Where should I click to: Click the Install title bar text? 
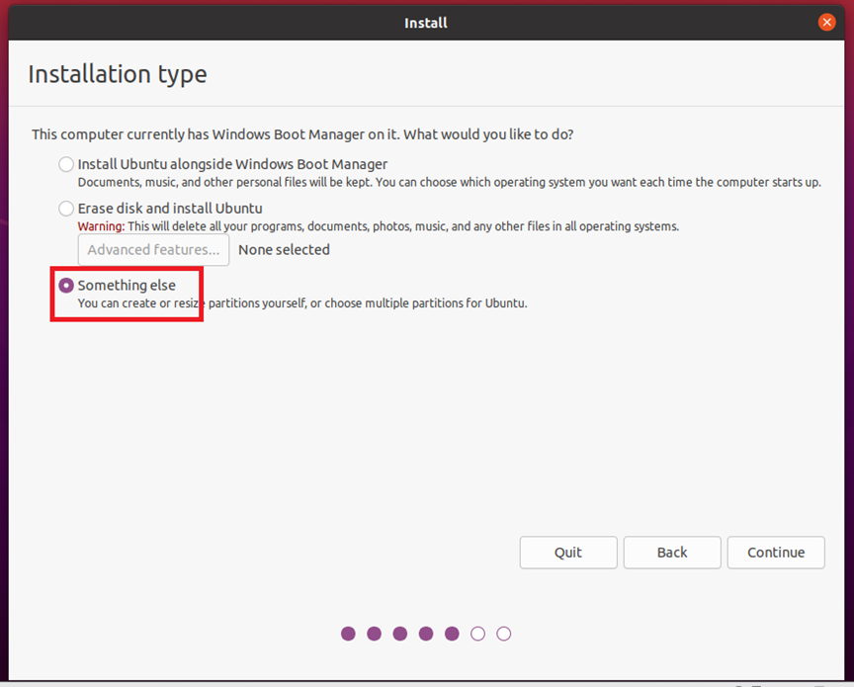coord(426,22)
